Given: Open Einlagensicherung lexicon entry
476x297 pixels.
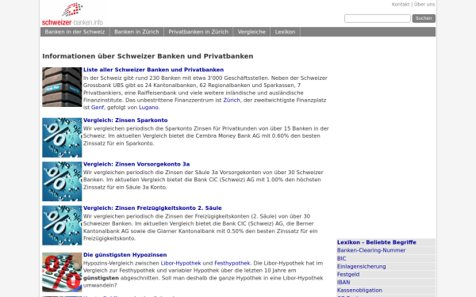Looking at the screenshot, I should (361, 266).
